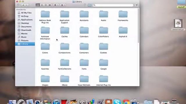This screenshot has width=186, height=104.
Task: Select the highlighted Library sidebar item
Action: click(25, 44)
